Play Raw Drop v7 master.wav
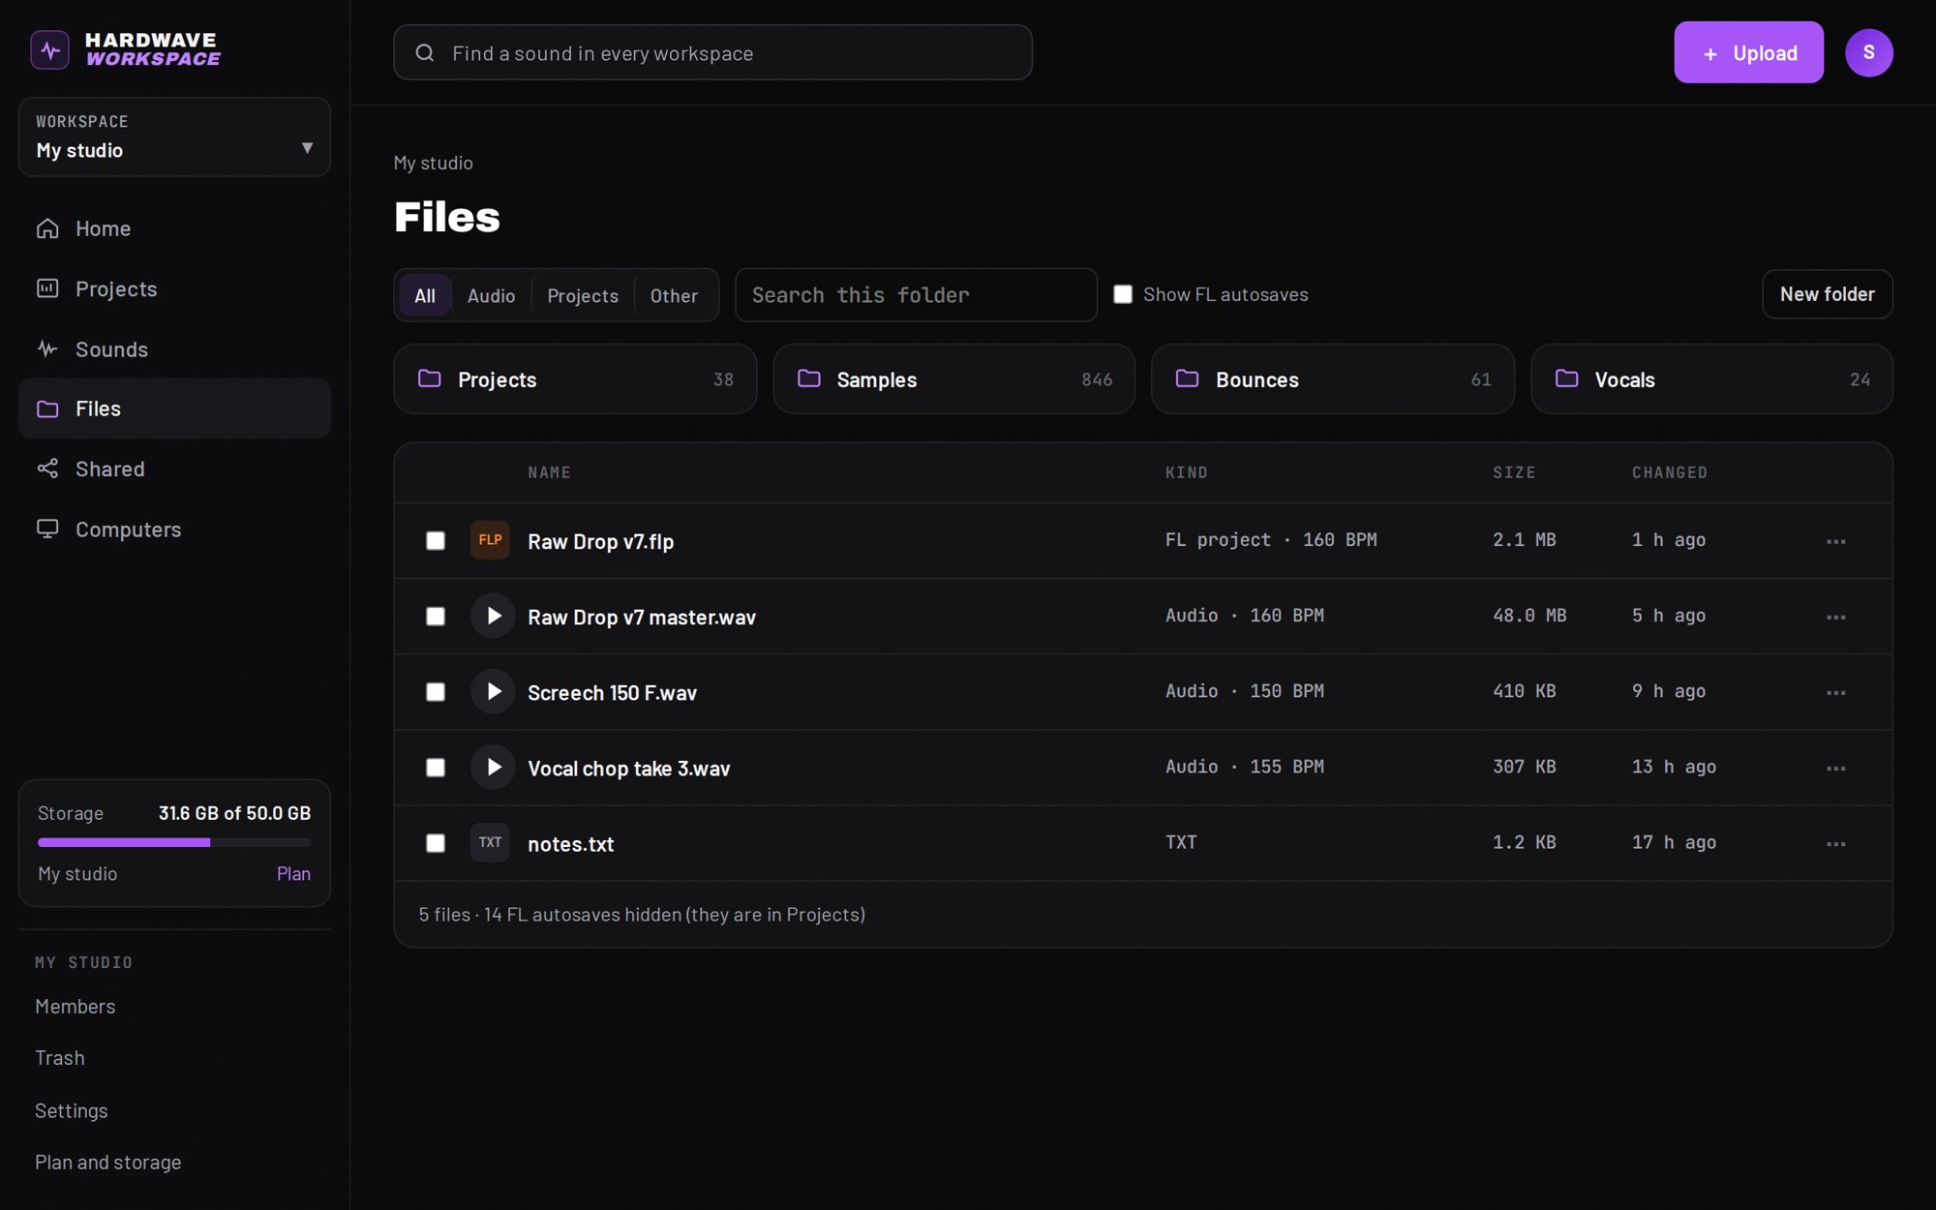1936x1210 pixels. (493, 616)
